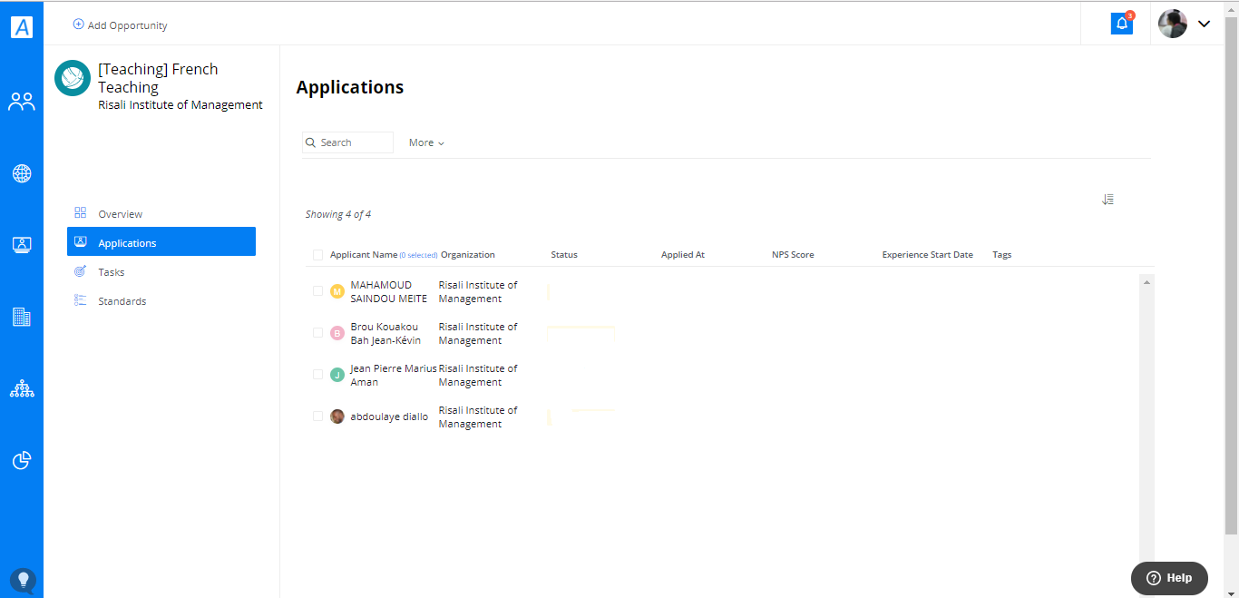Open MAHAMOUD SAINDOU MEITE's application
1239x598 pixels.
388,291
